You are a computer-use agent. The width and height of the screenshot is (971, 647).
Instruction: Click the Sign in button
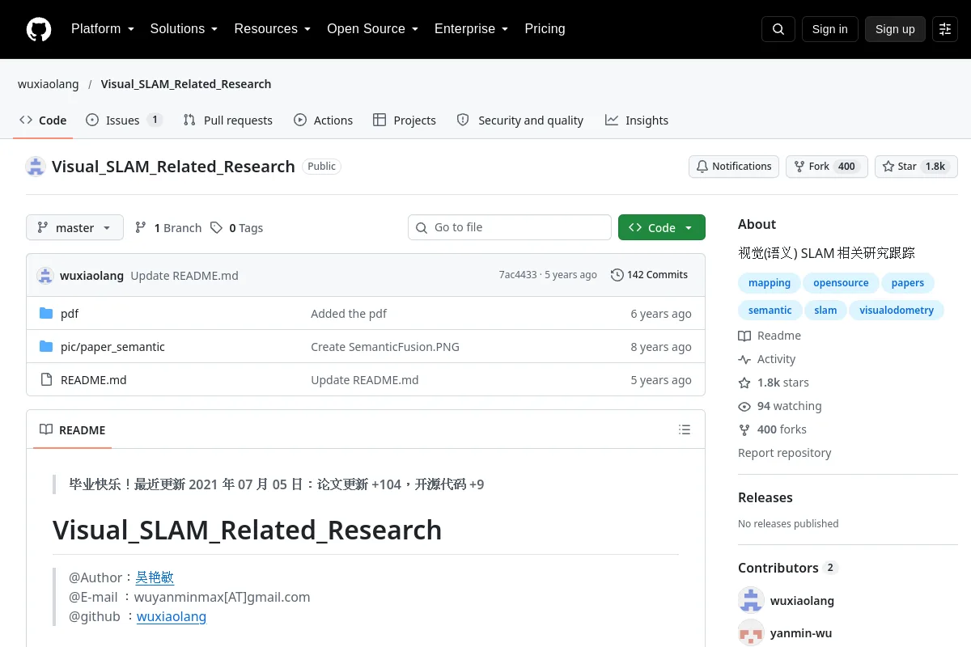(x=829, y=29)
